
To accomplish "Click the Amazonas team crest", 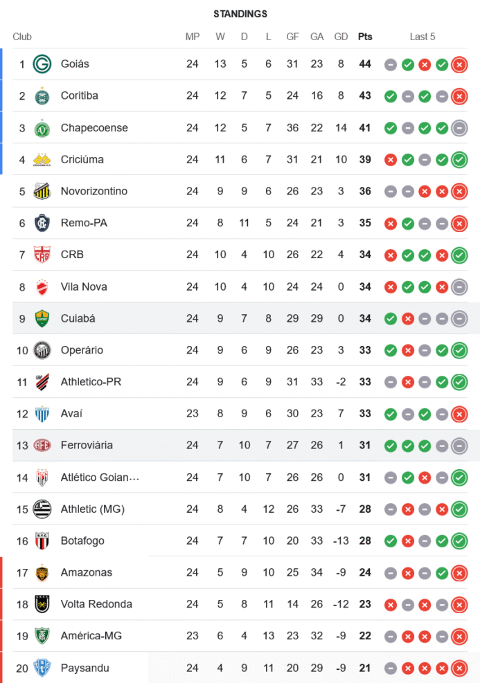I will [x=42, y=573].
